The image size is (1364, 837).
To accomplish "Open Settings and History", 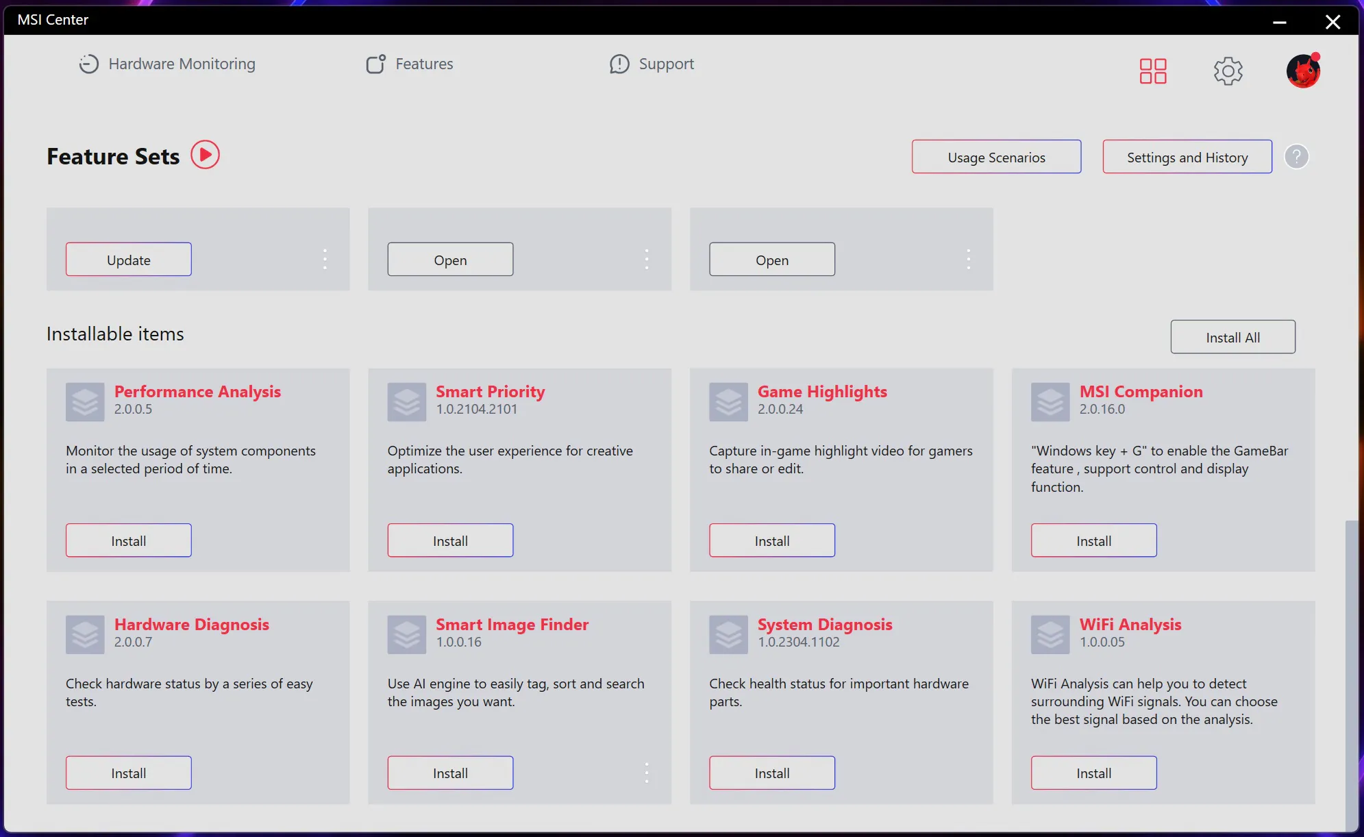I will coord(1187,157).
